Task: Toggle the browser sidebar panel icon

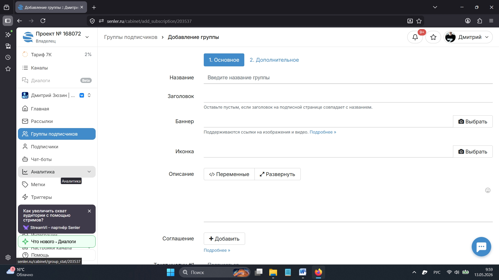Action: pyautogui.click(x=8, y=21)
